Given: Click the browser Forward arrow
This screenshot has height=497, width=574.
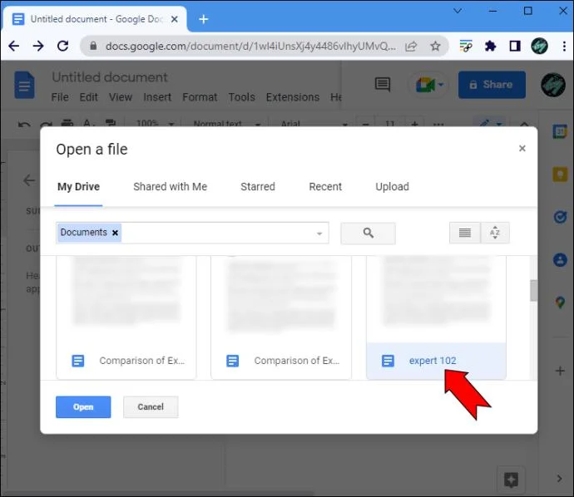Looking at the screenshot, I should click(x=38, y=46).
